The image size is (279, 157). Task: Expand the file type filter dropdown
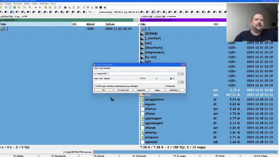click(x=177, y=82)
